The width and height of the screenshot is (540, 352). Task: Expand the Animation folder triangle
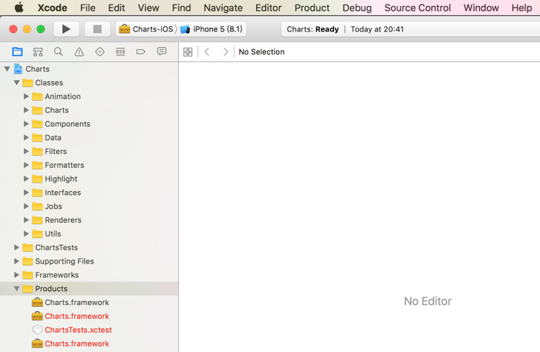point(26,96)
